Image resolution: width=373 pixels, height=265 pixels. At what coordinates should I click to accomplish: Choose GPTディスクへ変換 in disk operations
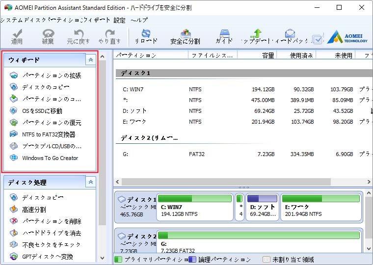click(41, 257)
